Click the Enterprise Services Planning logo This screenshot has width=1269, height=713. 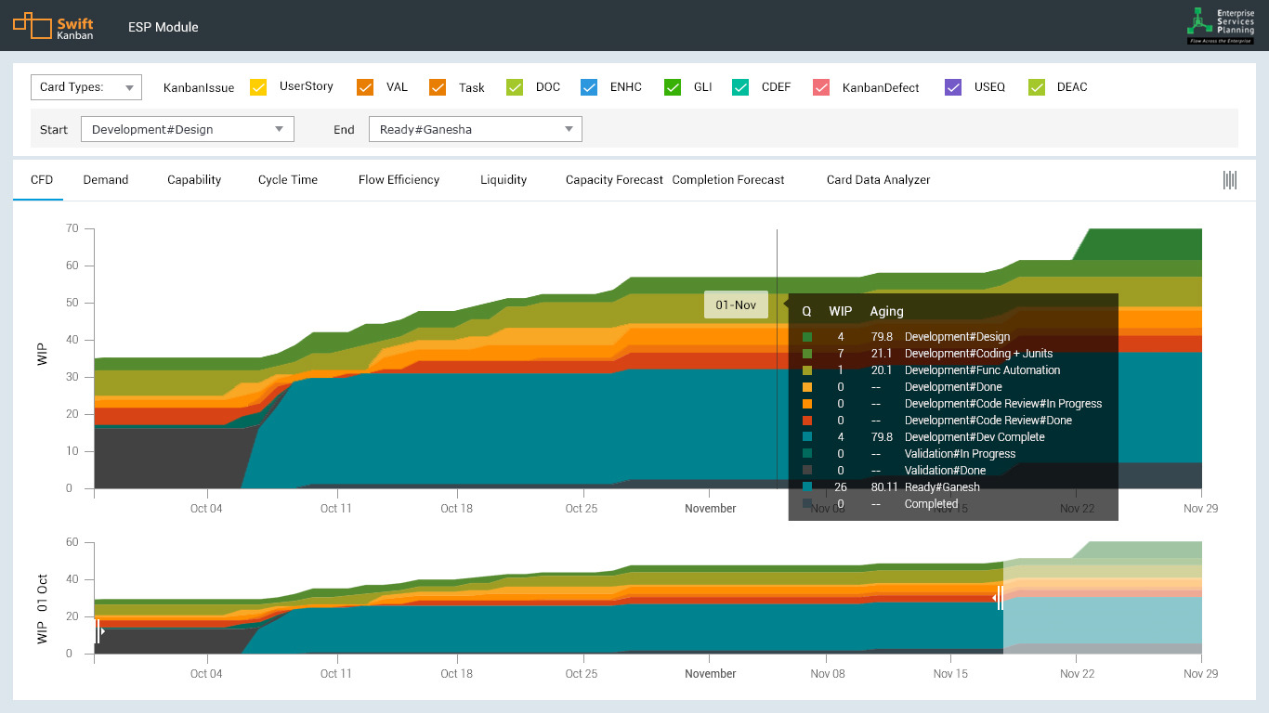point(1221,25)
